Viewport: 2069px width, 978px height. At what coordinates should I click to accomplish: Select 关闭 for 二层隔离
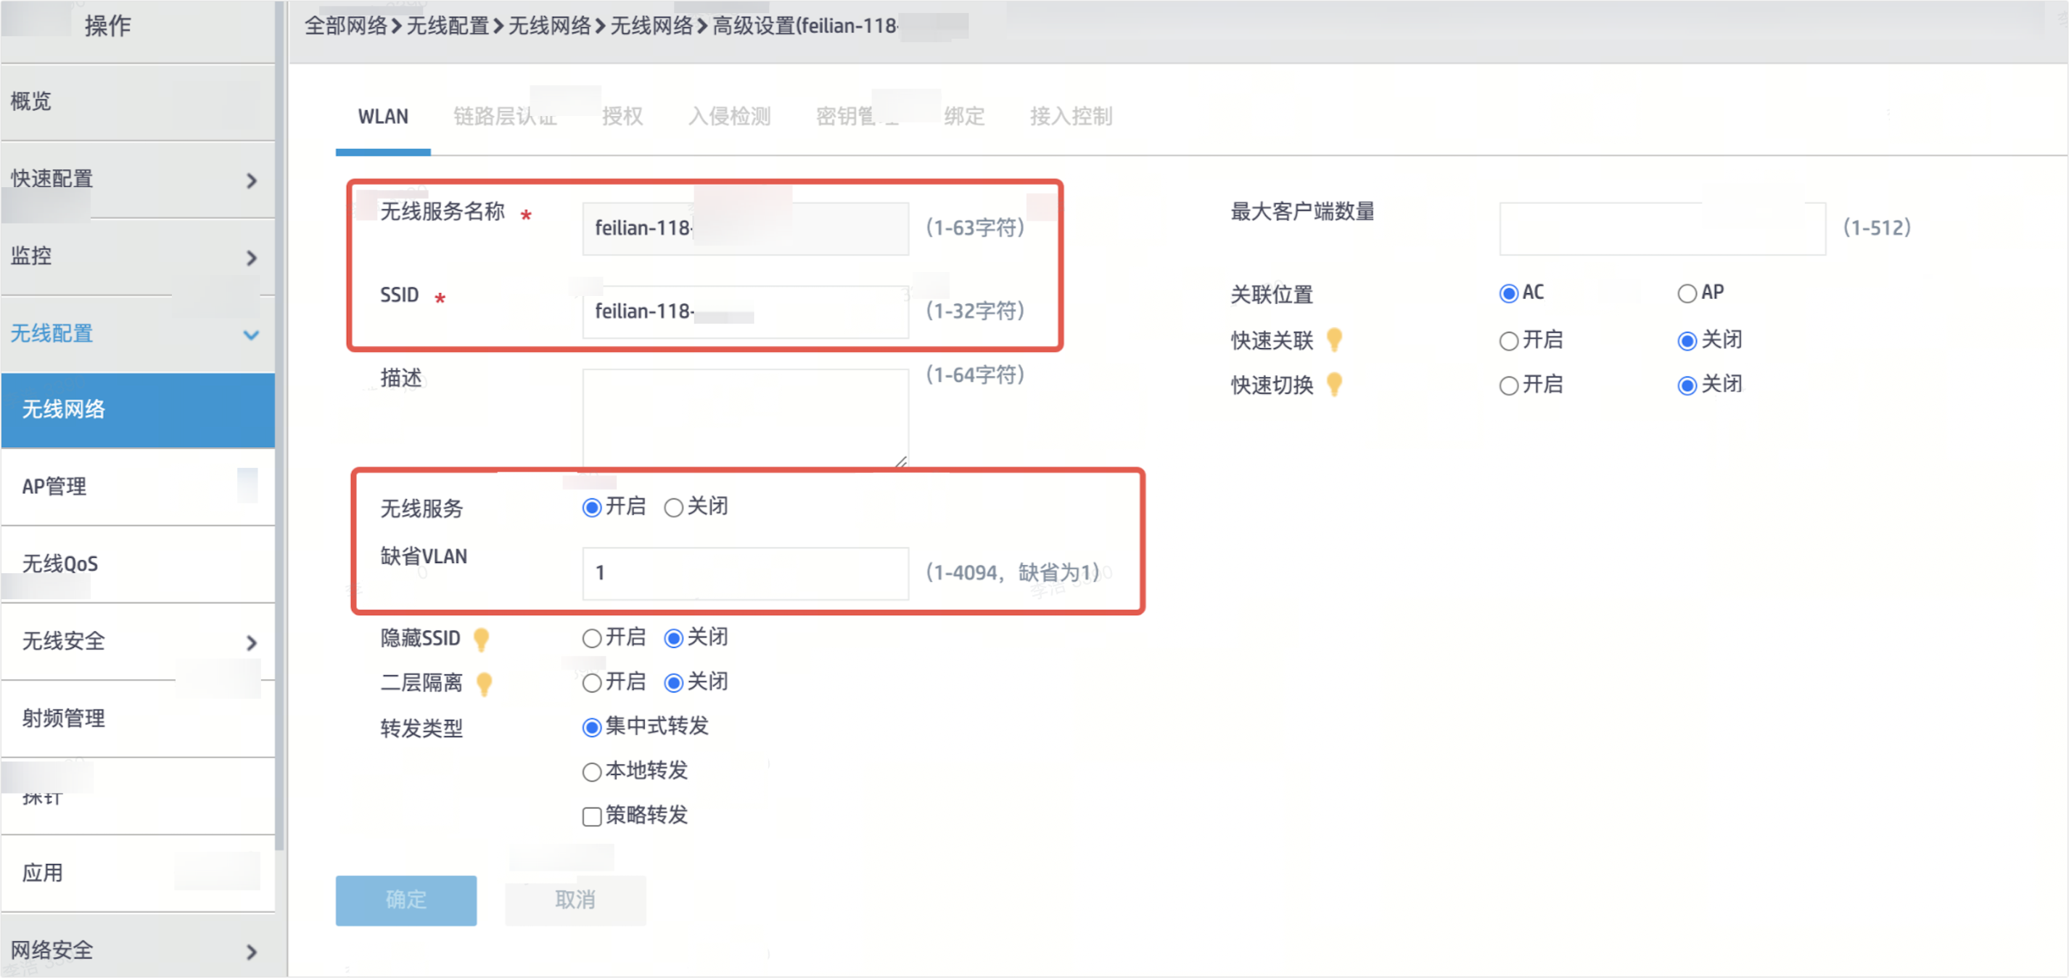click(674, 684)
